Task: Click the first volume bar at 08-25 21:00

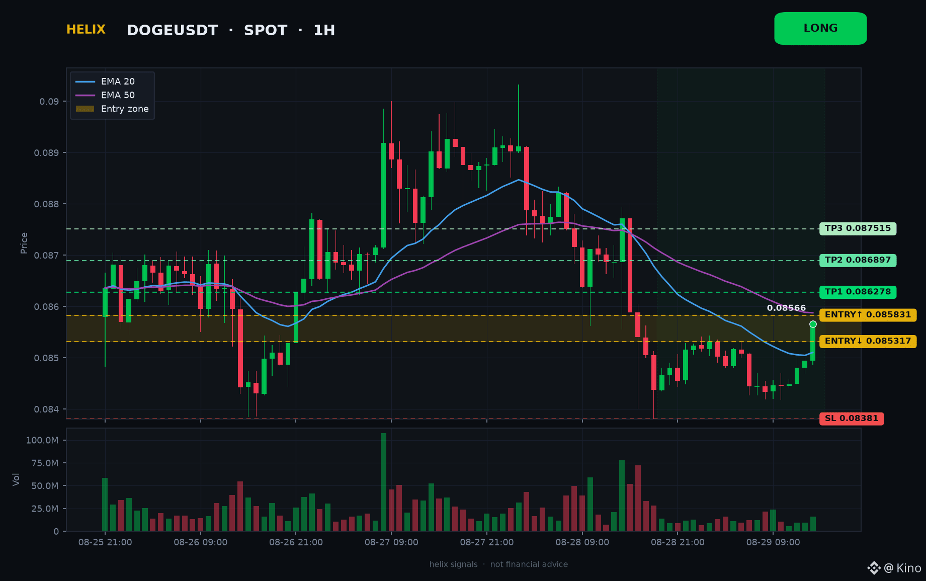Action: click(x=105, y=505)
